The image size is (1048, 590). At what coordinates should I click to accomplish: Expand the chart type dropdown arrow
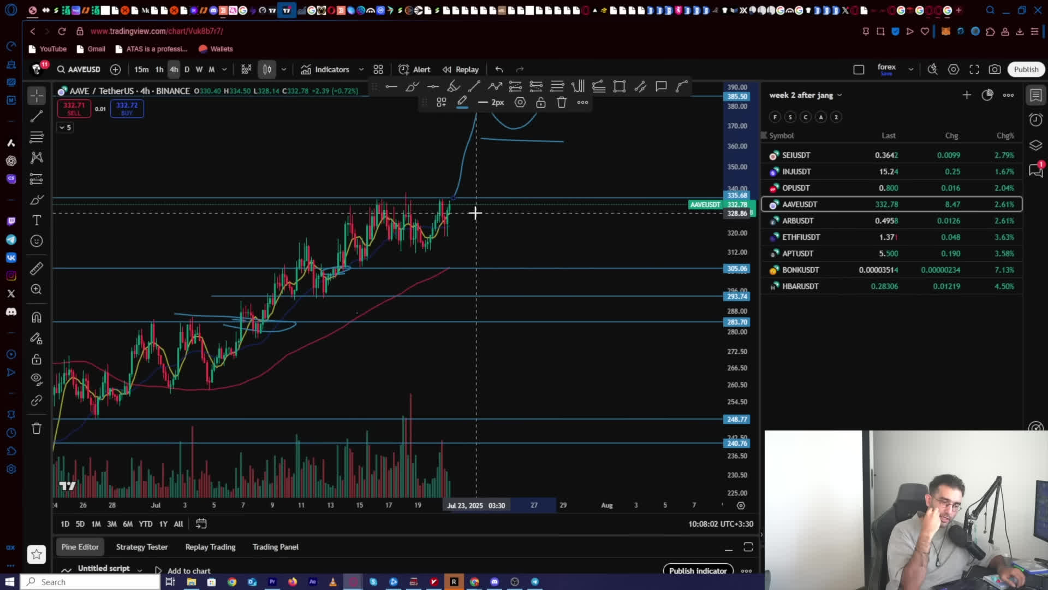[x=284, y=69]
